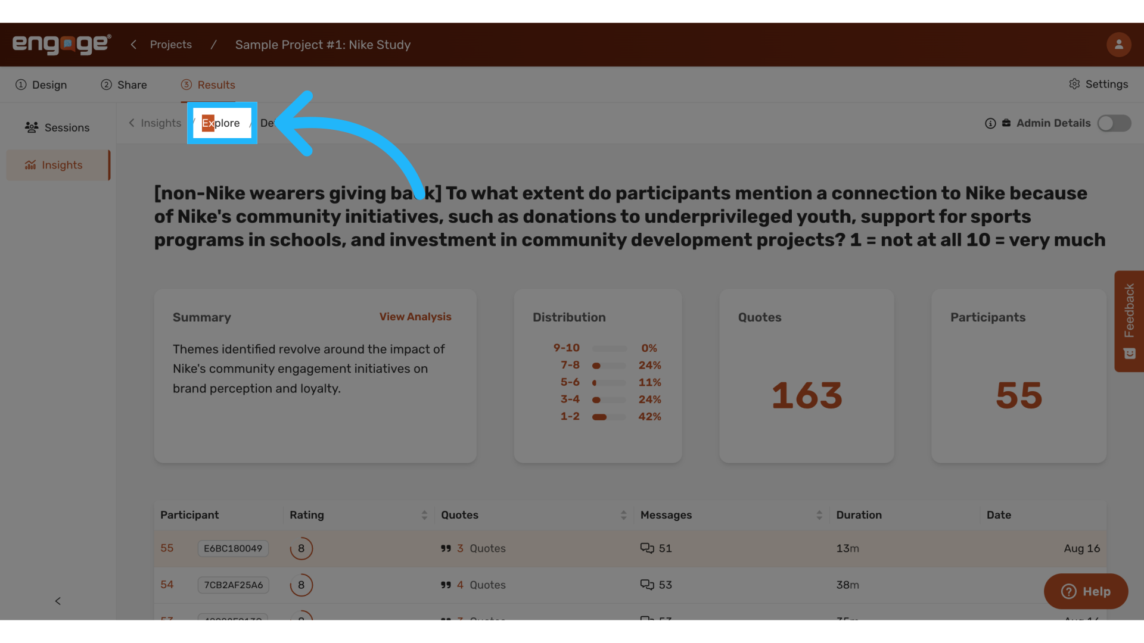Click the Explore breadcrumb
This screenshot has height=643, width=1144.
tap(221, 123)
